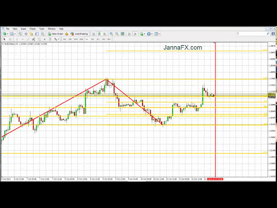Toggle the AutoTrading button
The image size is (277, 208).
click(79, 34)
